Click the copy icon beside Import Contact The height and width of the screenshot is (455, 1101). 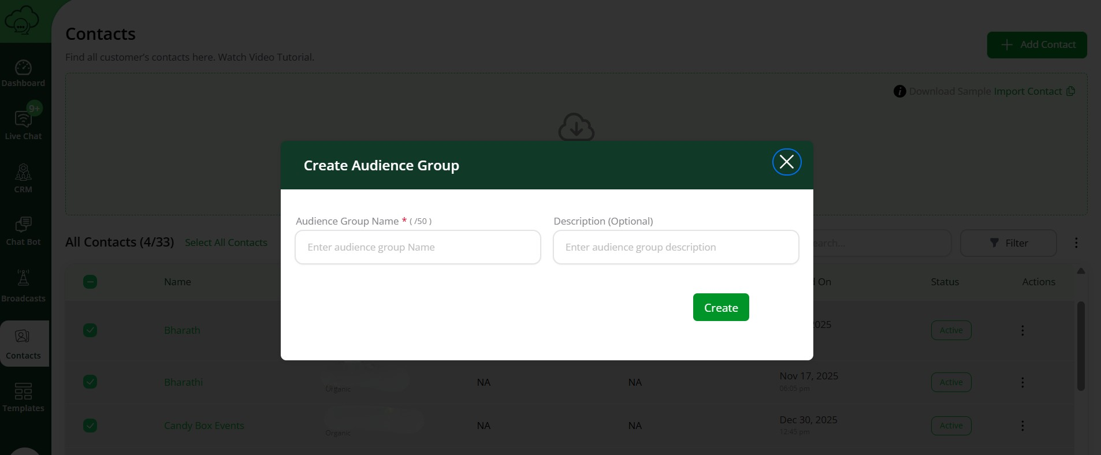[1070, 91]
